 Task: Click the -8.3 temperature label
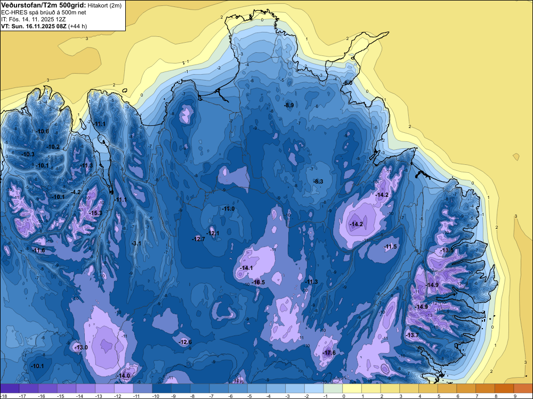click(x=318, y=182)
